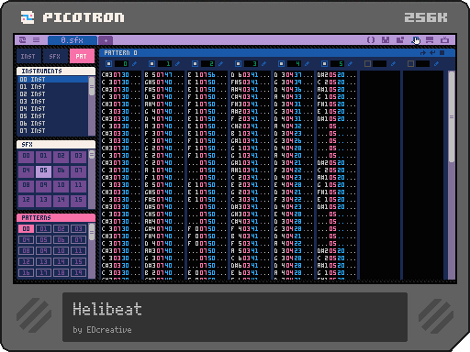Open the Picotron logo menu
This screenshot has width=470, height=352.
click(x=22, y=40)
